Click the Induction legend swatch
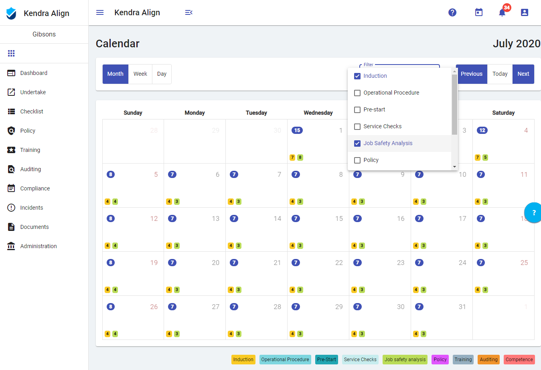The height and width of the screenshot is (370, 541). point(243,360)
